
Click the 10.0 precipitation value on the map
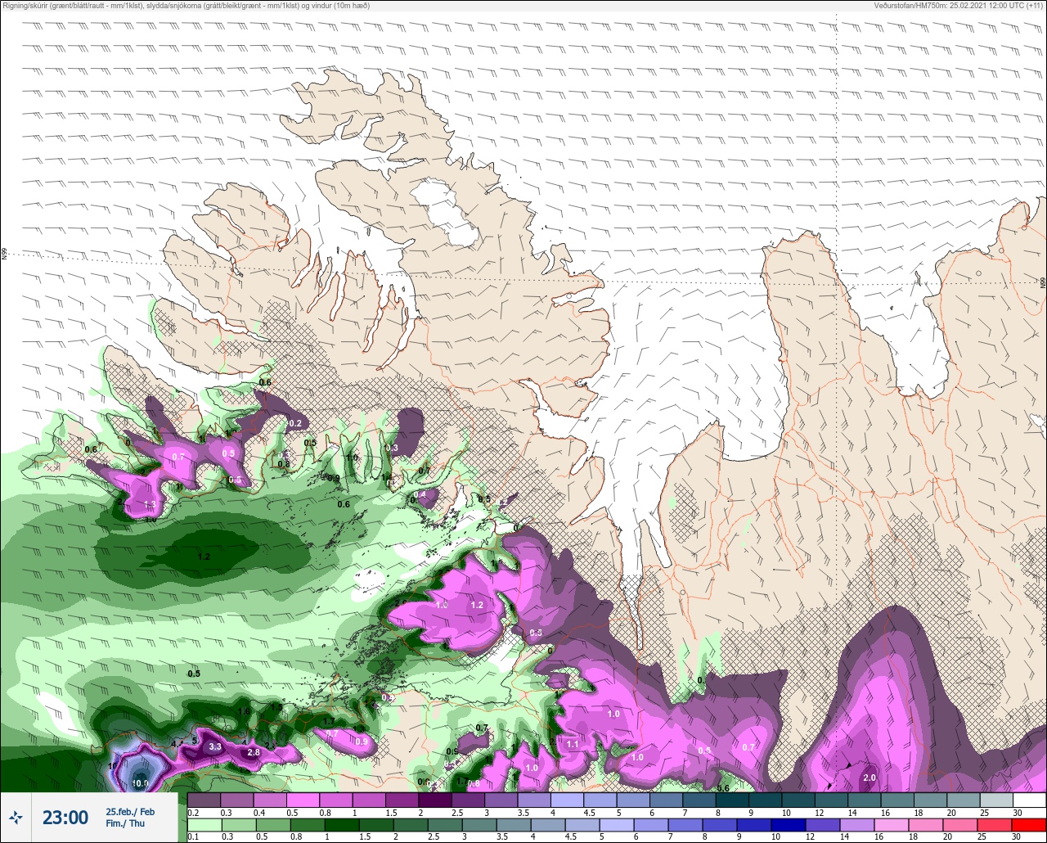(141, 783)
